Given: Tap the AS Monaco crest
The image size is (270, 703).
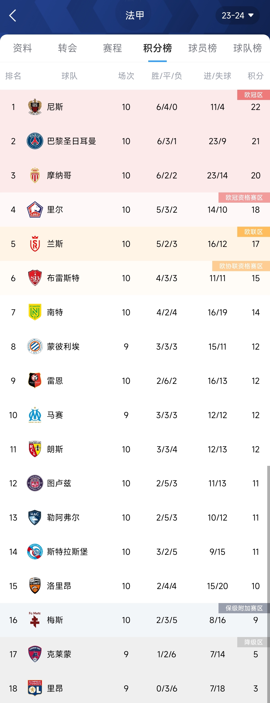Looking at the screenshot, I should 35,175.
